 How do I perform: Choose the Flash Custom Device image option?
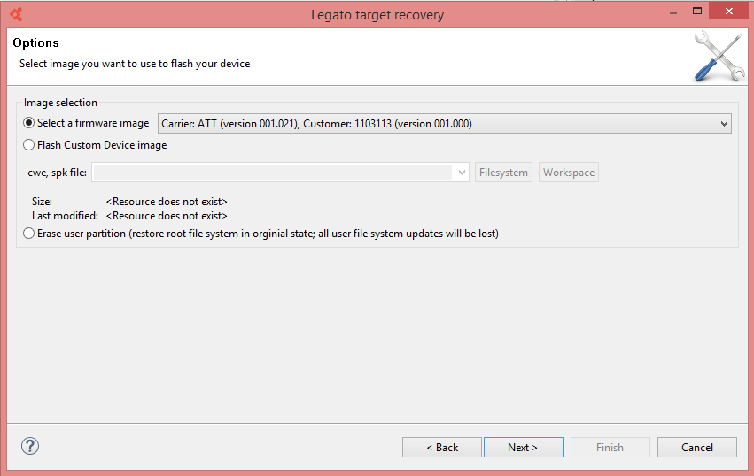(x=29, y=144)
